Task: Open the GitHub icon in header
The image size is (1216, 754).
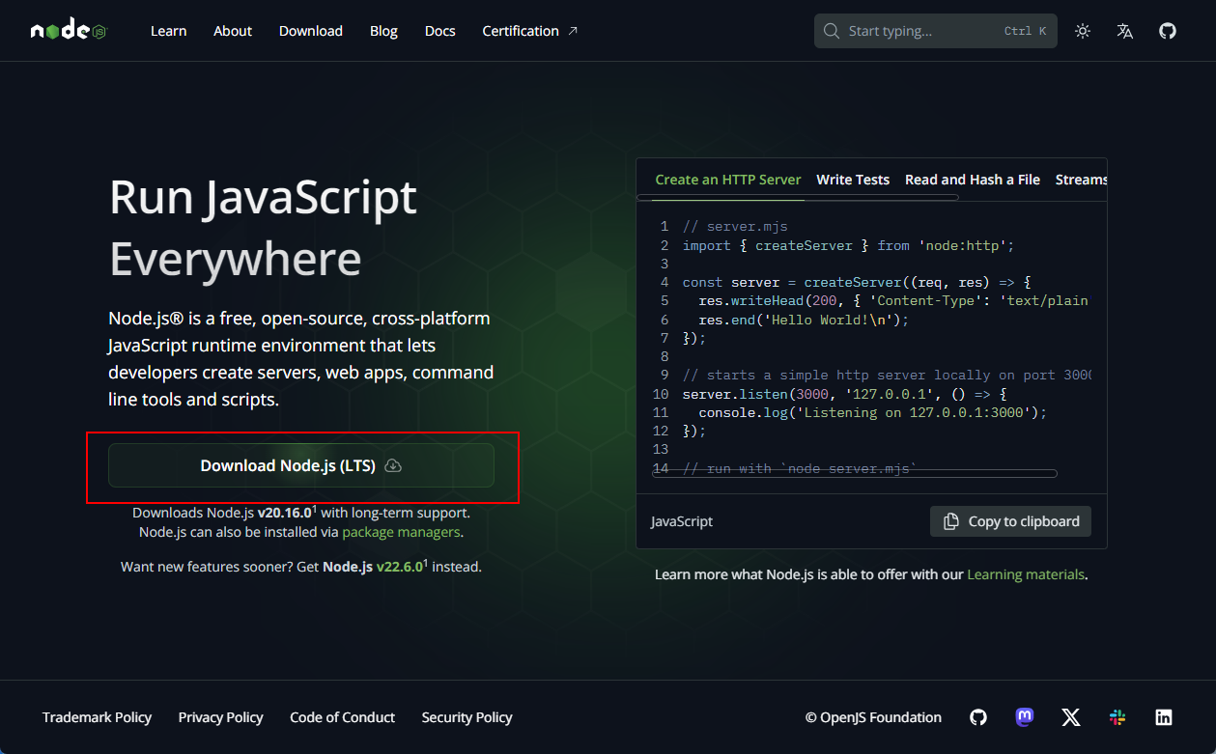Action: [1168, 31]
